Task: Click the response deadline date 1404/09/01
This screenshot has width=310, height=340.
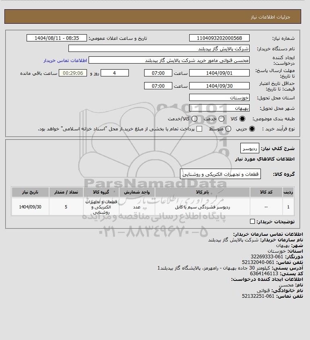Action: click(x=219, y=73)
